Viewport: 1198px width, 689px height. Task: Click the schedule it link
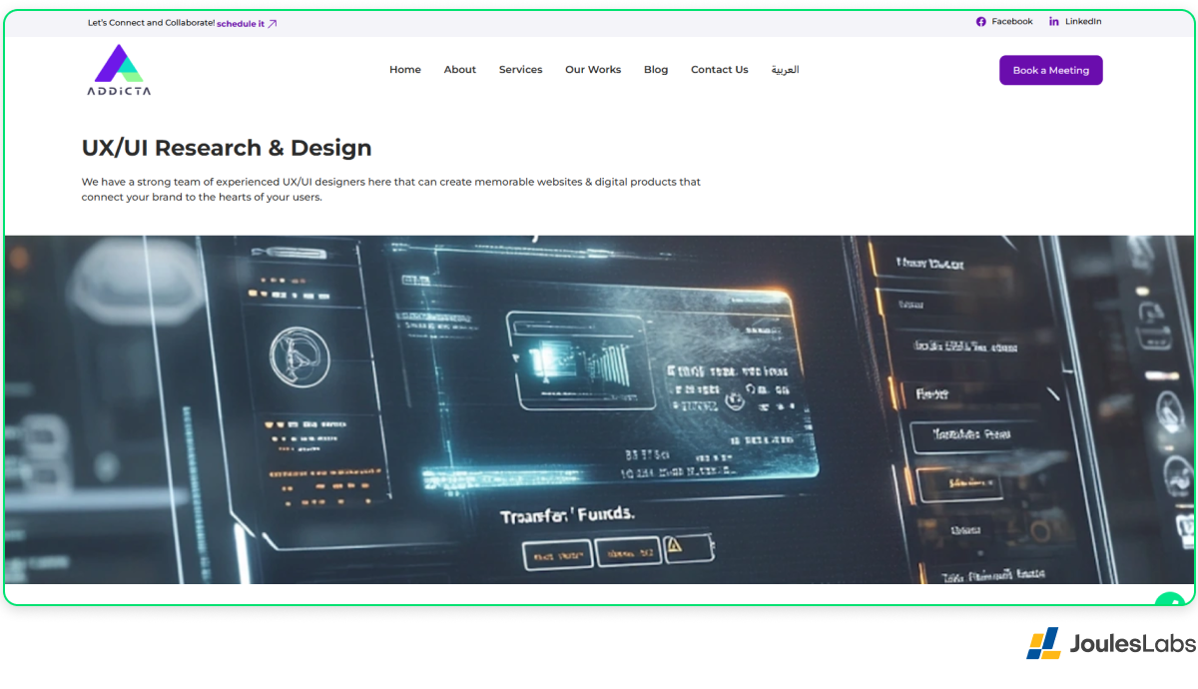tap(241, 23)
